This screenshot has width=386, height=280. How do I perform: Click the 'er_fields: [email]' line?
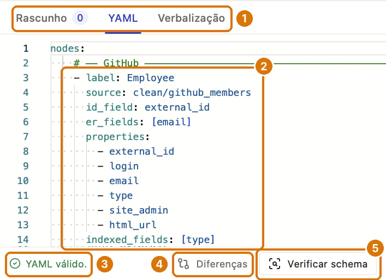click(138, 122)
